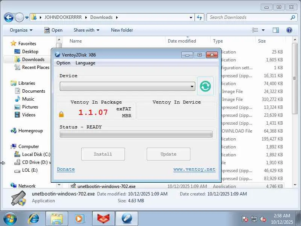The width and height of the screenshot is (301, 226).
Task: Select the unetbootin-windows-702.exe file row
Action: click(x=176, y=186)
